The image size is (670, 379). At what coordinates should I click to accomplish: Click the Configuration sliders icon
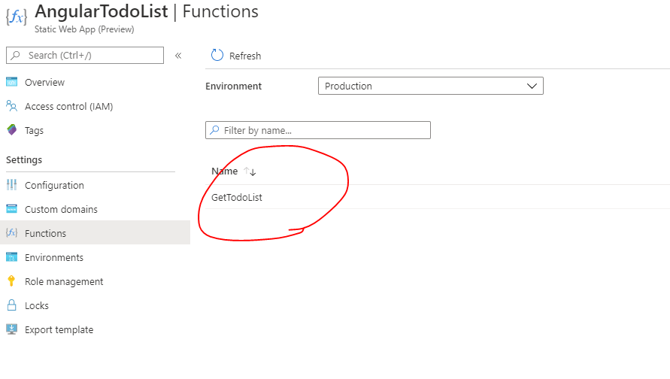11,185
